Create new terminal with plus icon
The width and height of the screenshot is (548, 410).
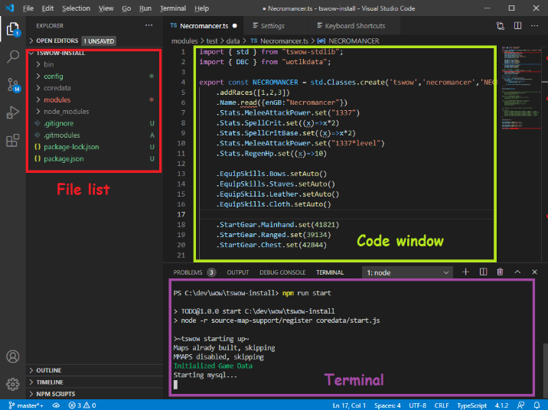[466, 272]
